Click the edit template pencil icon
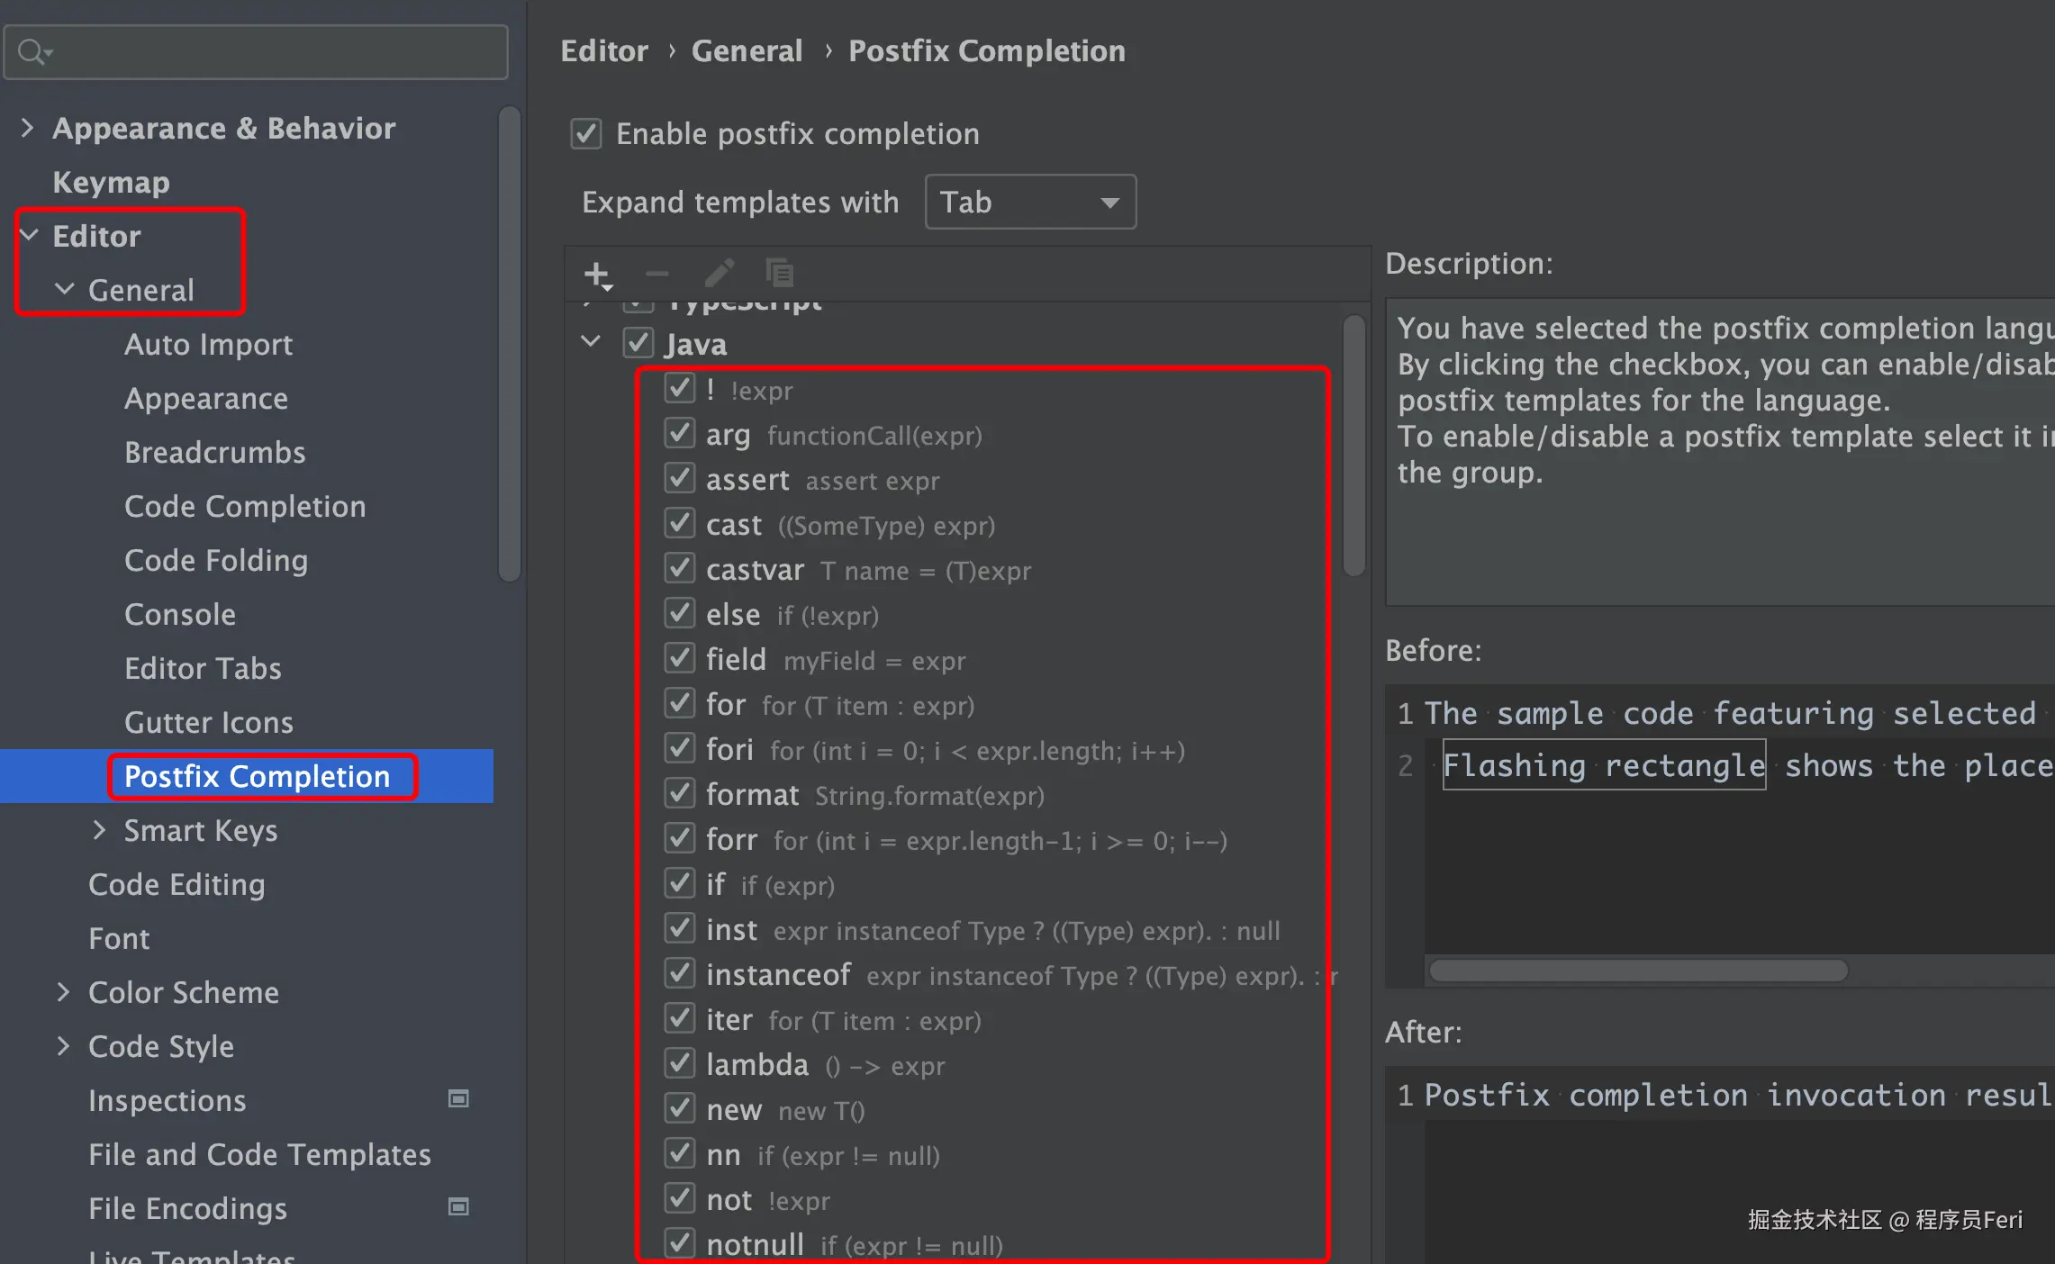 pos(719,274)
